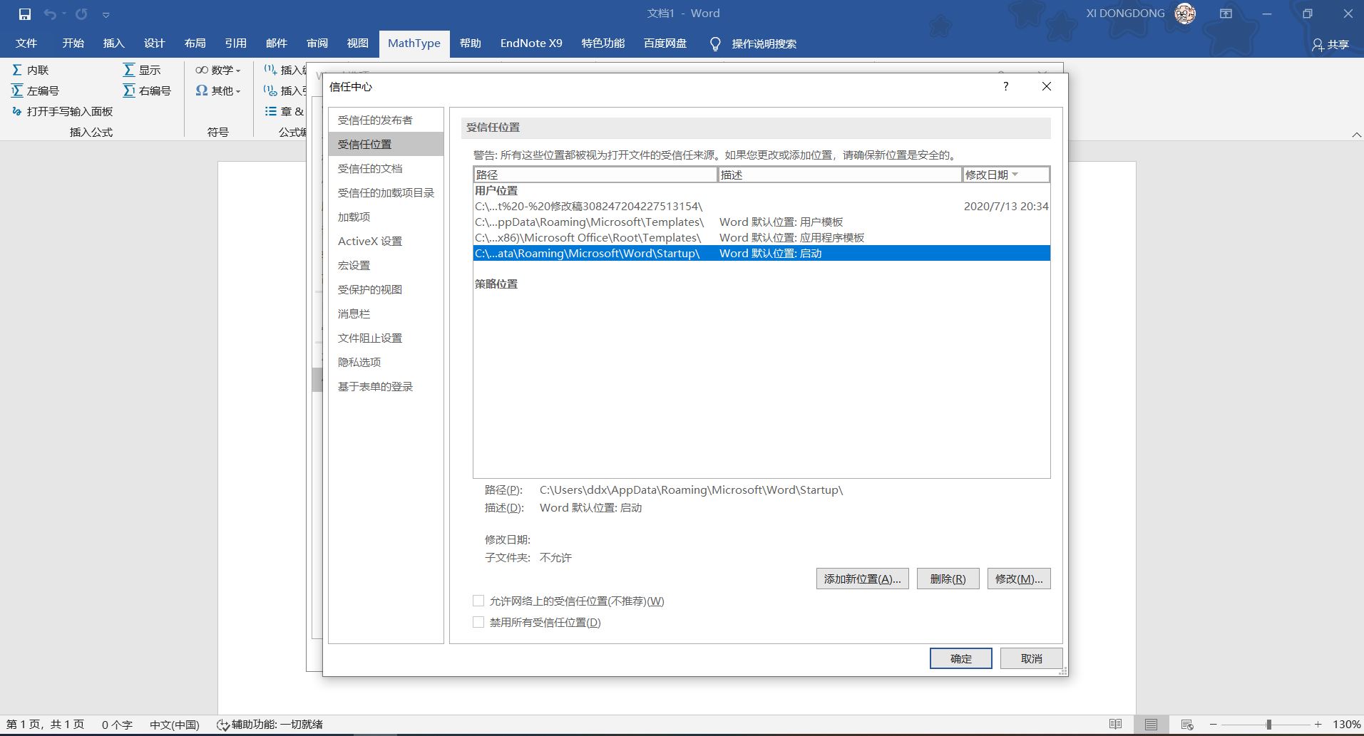Viewport: 1364px width, 736px height.
Task: Switch to Read Mode view icon
Action: coord(1116,725)
